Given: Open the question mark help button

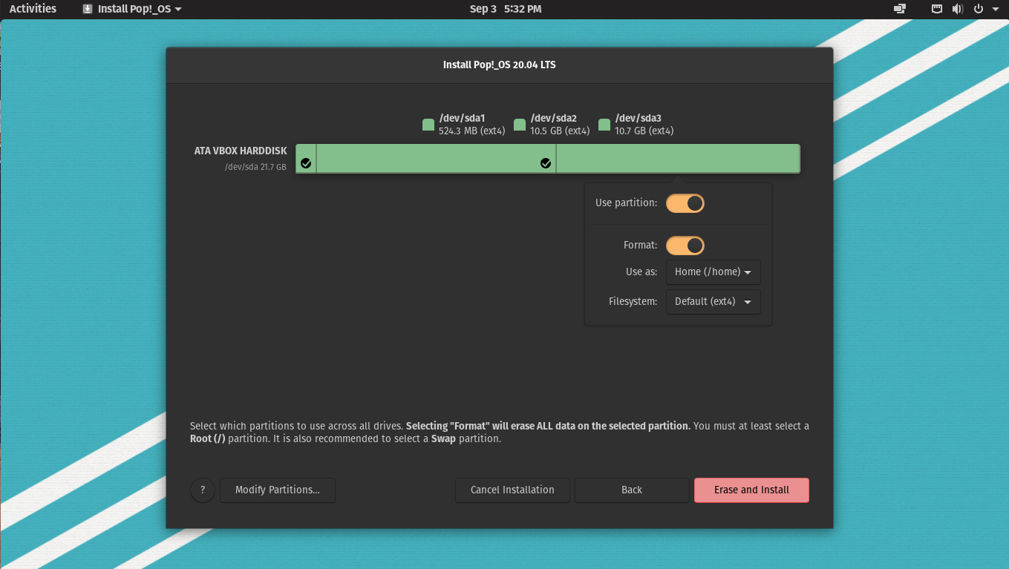Looking at the screenshot, I should coord(203,490).
